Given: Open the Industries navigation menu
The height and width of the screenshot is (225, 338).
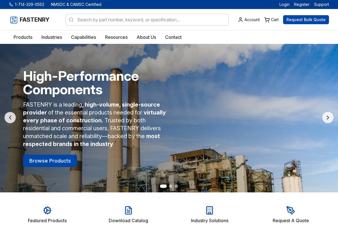Looking at the screenshot, I should tap(52, 37).
